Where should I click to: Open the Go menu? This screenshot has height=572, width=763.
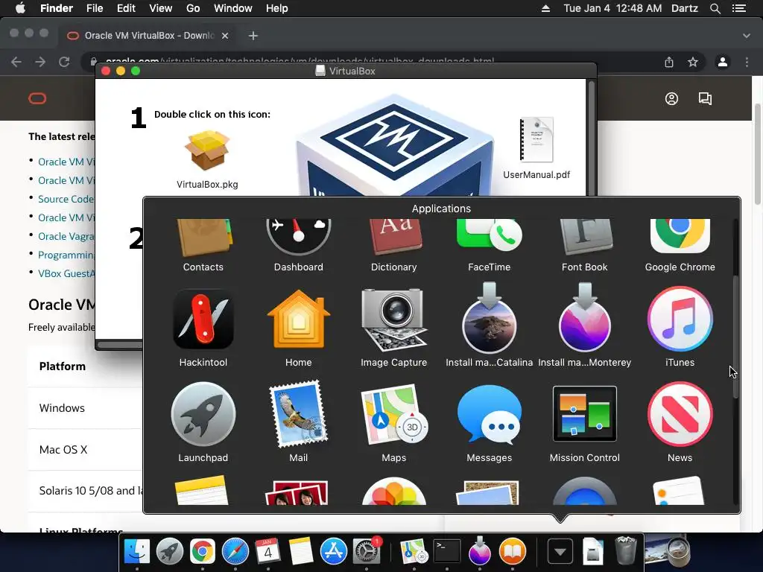193,8
